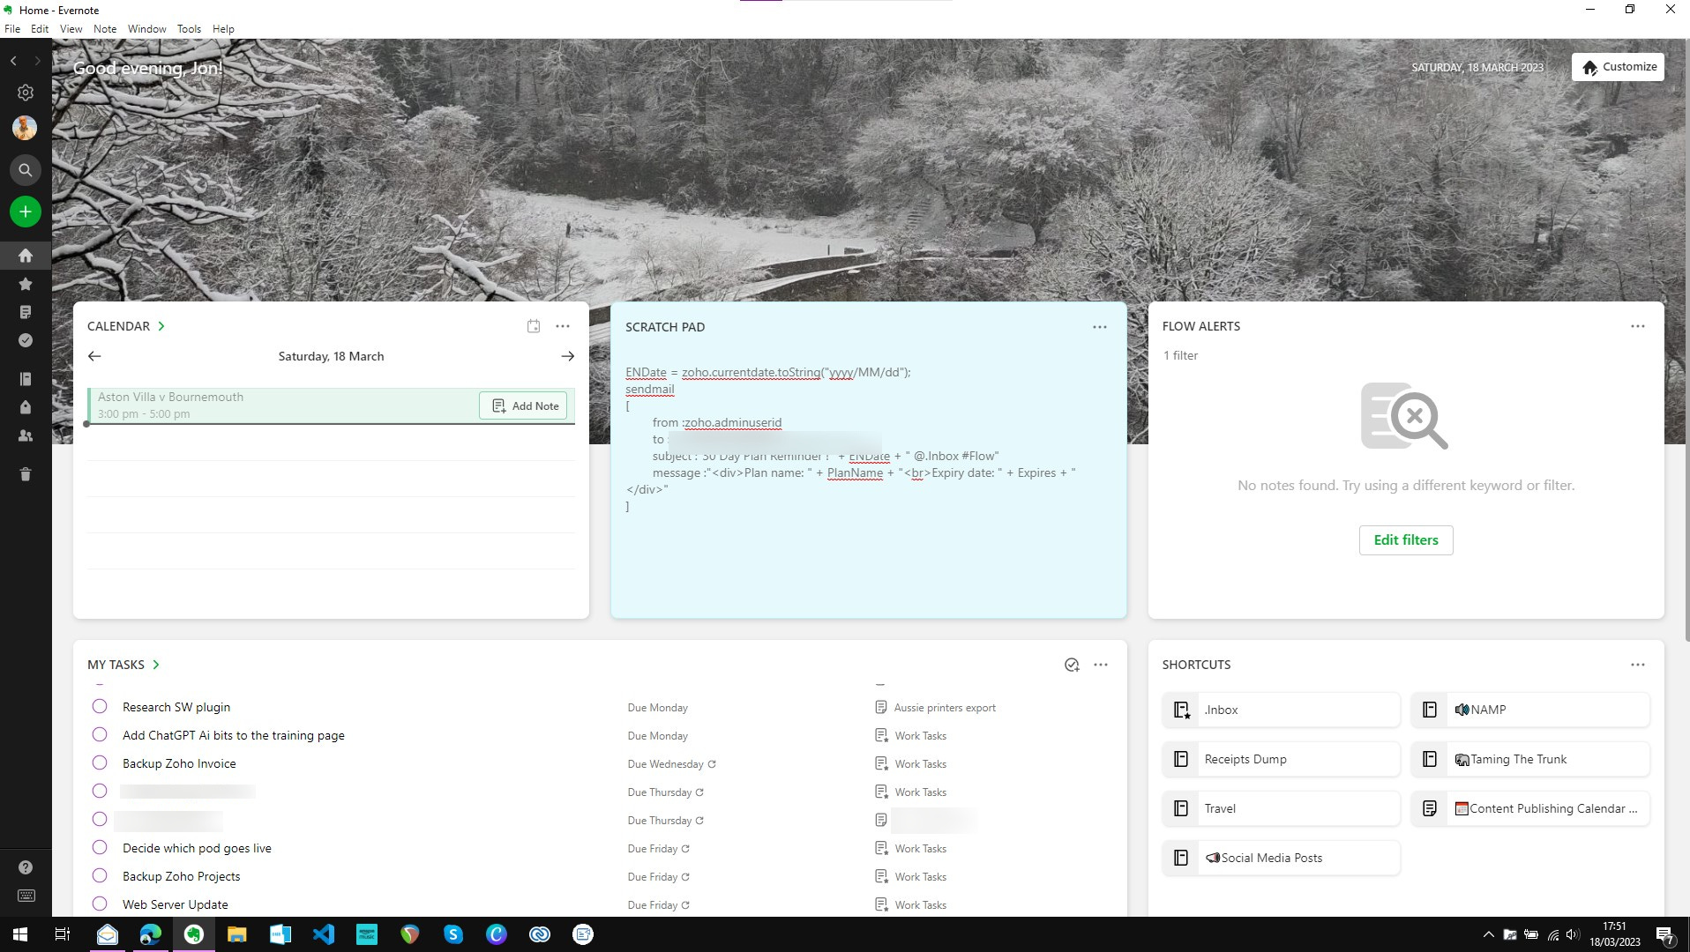Open Visual Studio Code from taskbar

coord(324,934)
